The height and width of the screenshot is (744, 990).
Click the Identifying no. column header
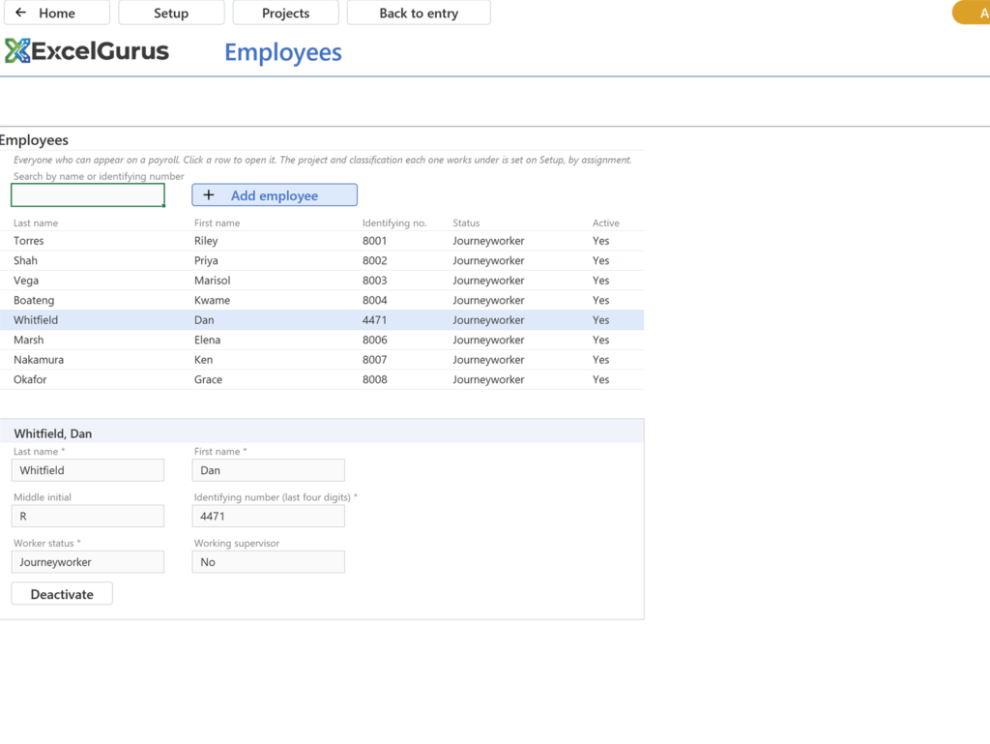[x=394, y=223]
